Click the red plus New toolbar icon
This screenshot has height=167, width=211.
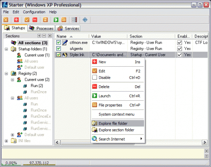(x=16, y=20)
